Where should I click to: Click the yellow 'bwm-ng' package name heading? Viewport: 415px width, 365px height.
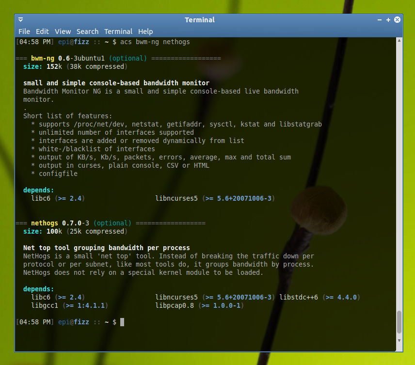click(x=43, y=58)
